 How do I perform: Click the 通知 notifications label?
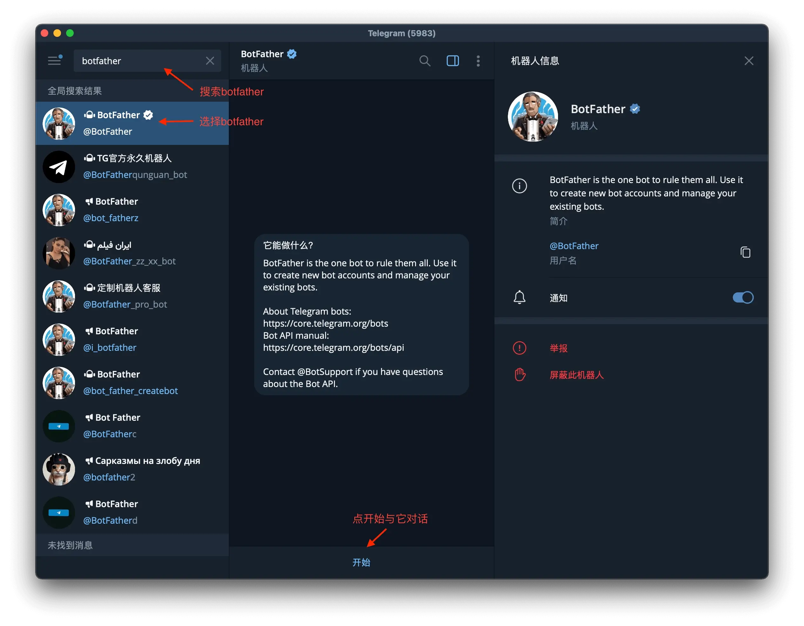pyautogui.click(x=558, y=298)
